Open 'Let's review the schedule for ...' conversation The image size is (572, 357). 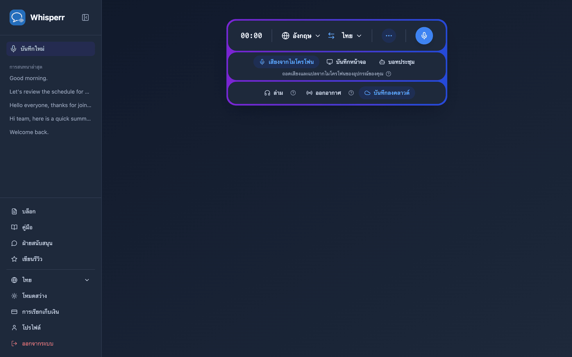pos(51,92)
